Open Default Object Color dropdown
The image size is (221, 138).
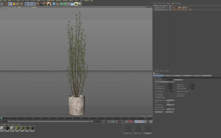(171, 100)
